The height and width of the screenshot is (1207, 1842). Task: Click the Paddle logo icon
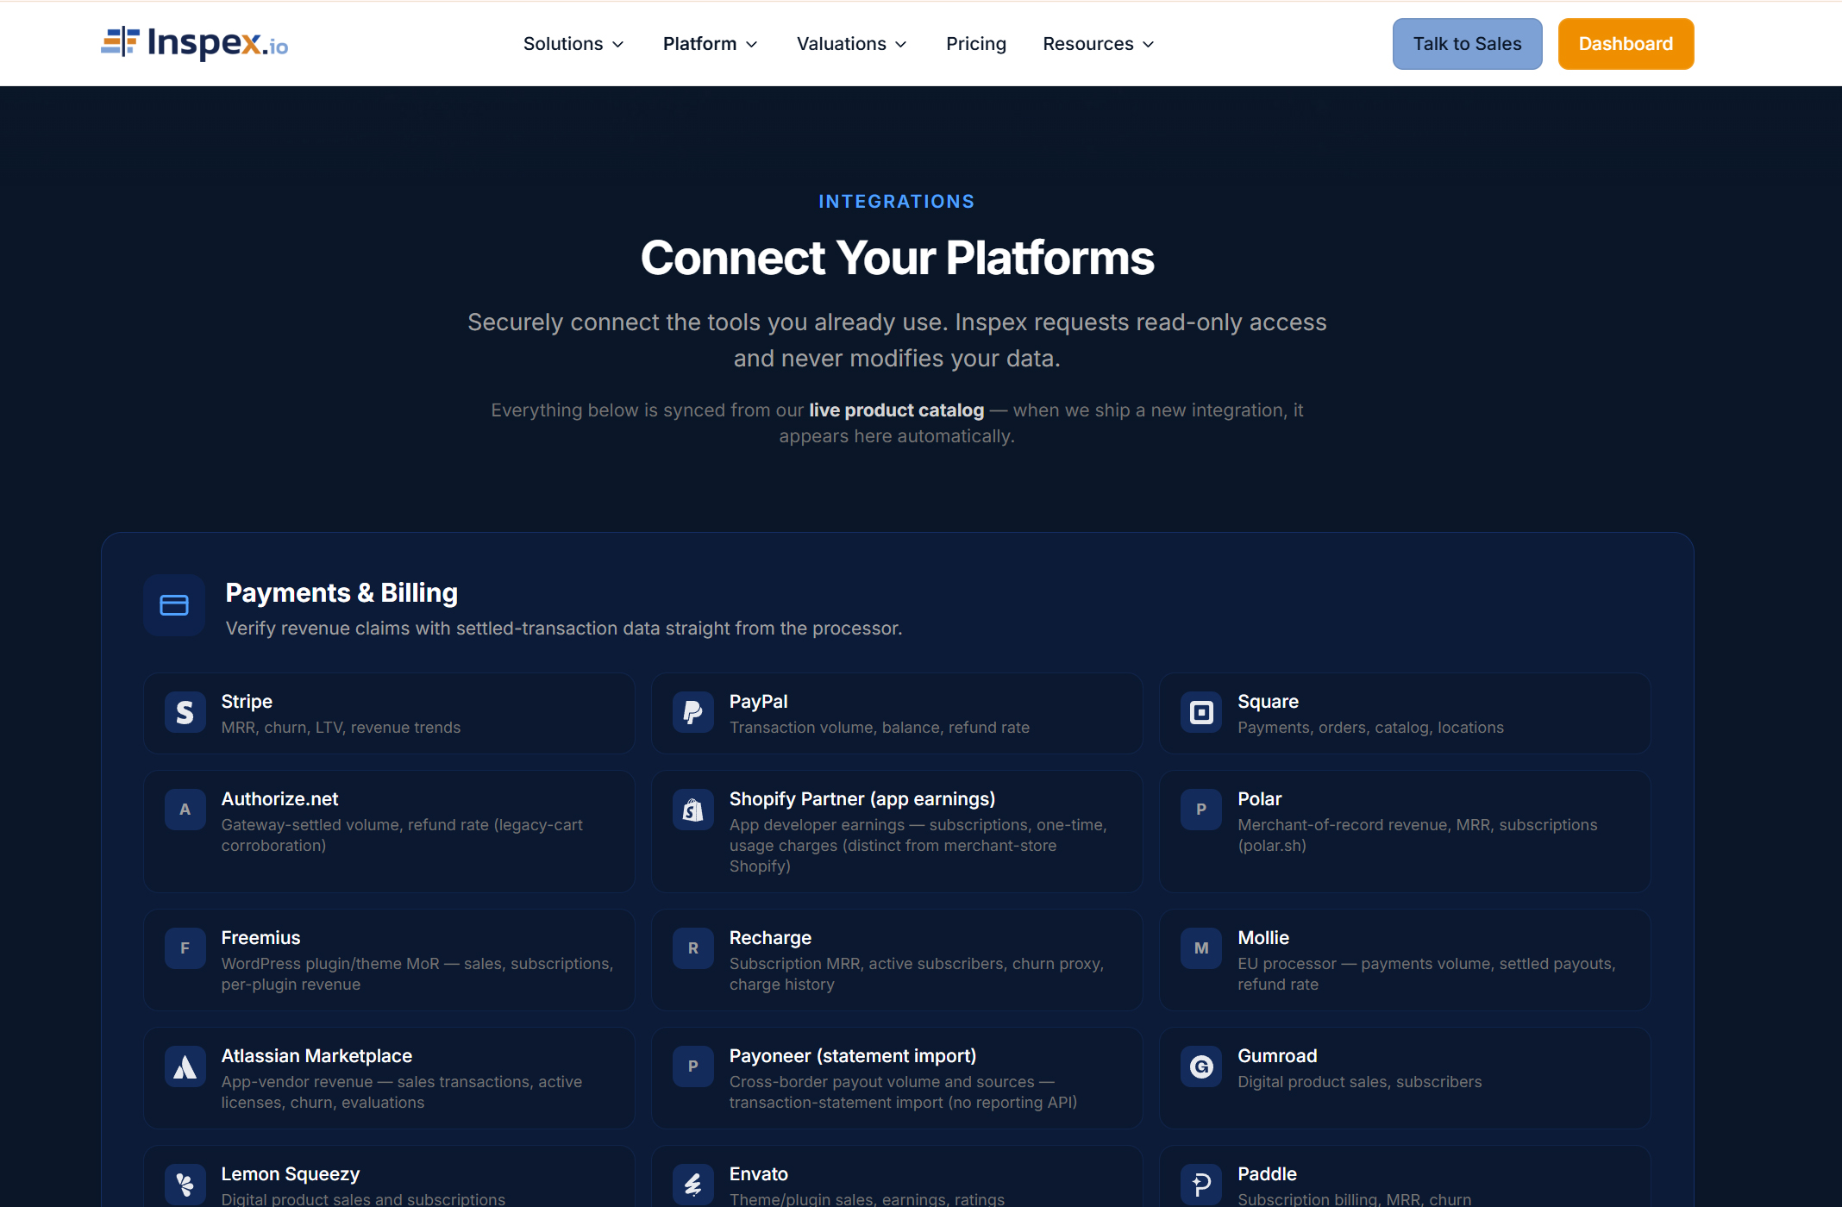click(x=1201, y=1185)
